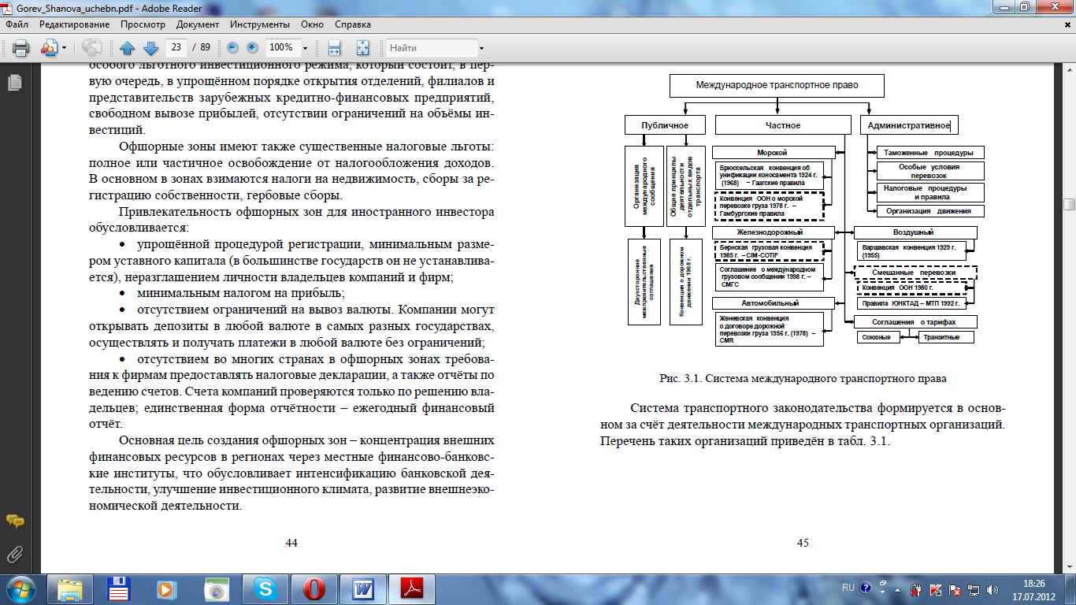This screenshot has height=605, width=1076.
Task: Click the fit-width scrolling mode icon
Action: pos(334,47)
